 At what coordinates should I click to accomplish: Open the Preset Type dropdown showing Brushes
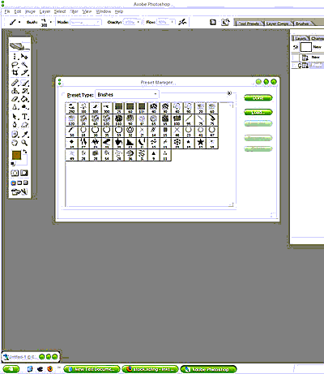click(127, 95)
